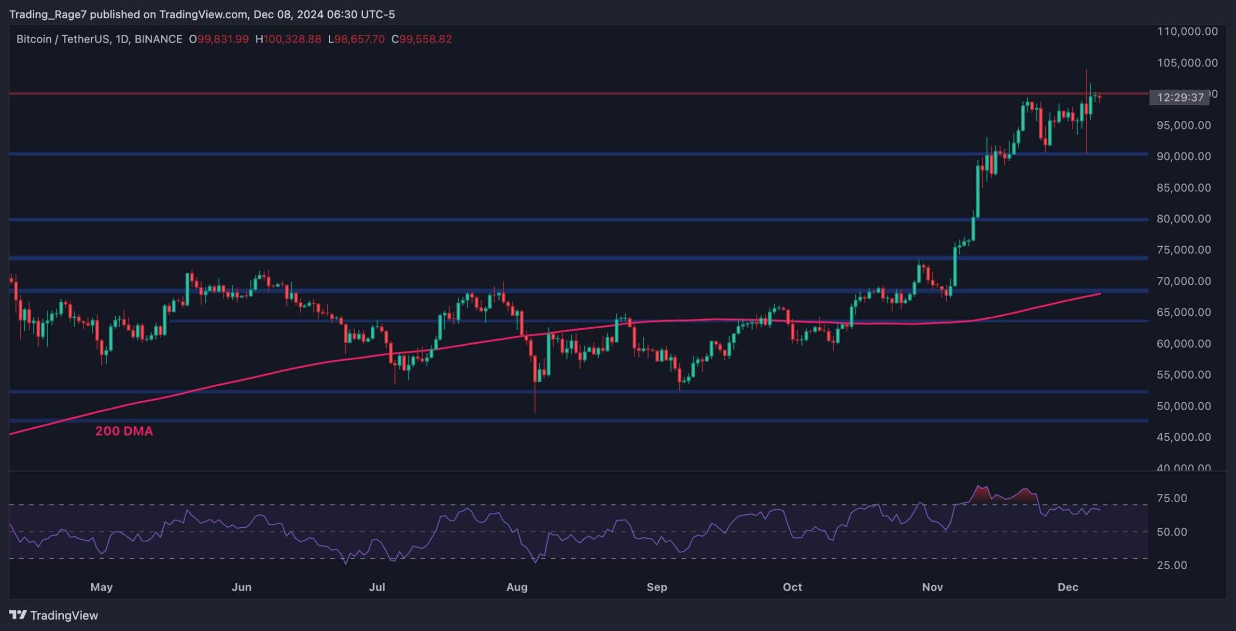Click the high value H100,328.88 in the legend
Image resolution: width=1236 pixels, height=631 pixels.
(x=288, y=40)
